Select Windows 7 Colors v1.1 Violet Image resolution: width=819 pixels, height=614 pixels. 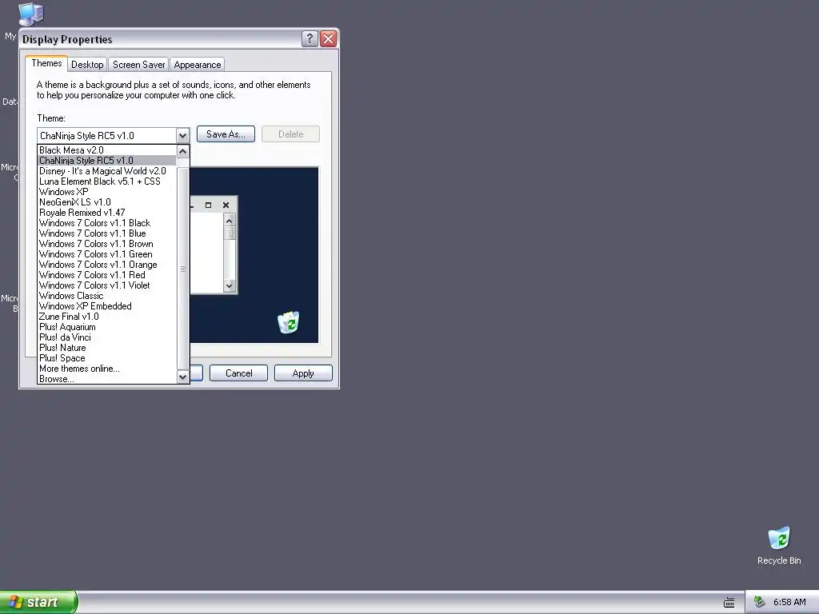108,285
